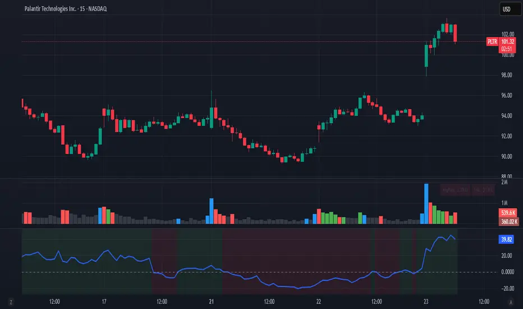Click the 96.00 price axis label
The height and width of the screenshot is (309, 523).
[506, 96]
